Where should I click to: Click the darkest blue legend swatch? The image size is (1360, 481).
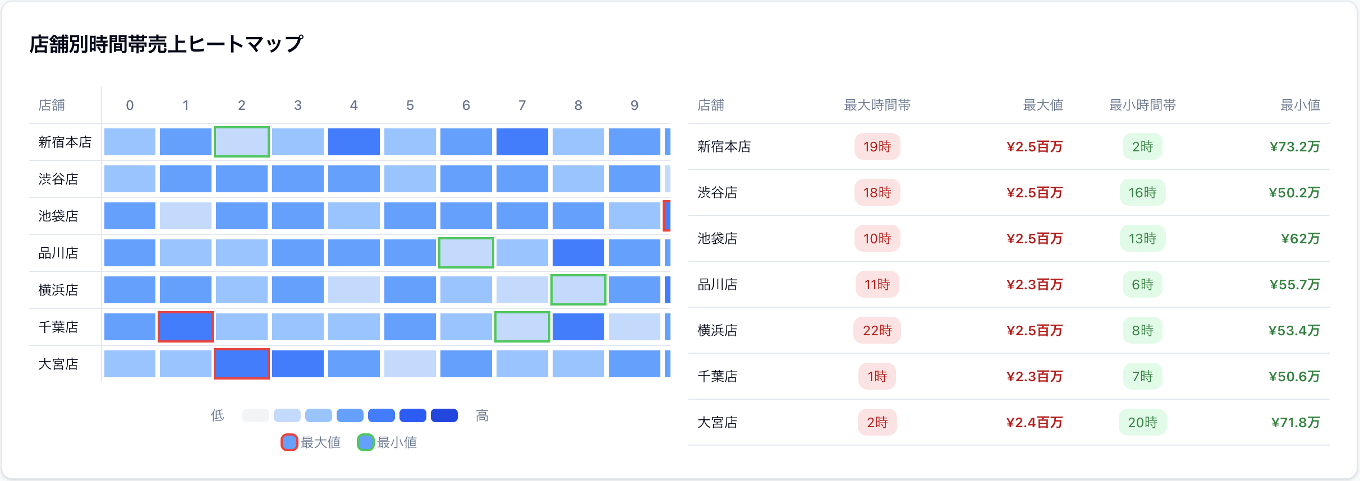tap(444, 415)
